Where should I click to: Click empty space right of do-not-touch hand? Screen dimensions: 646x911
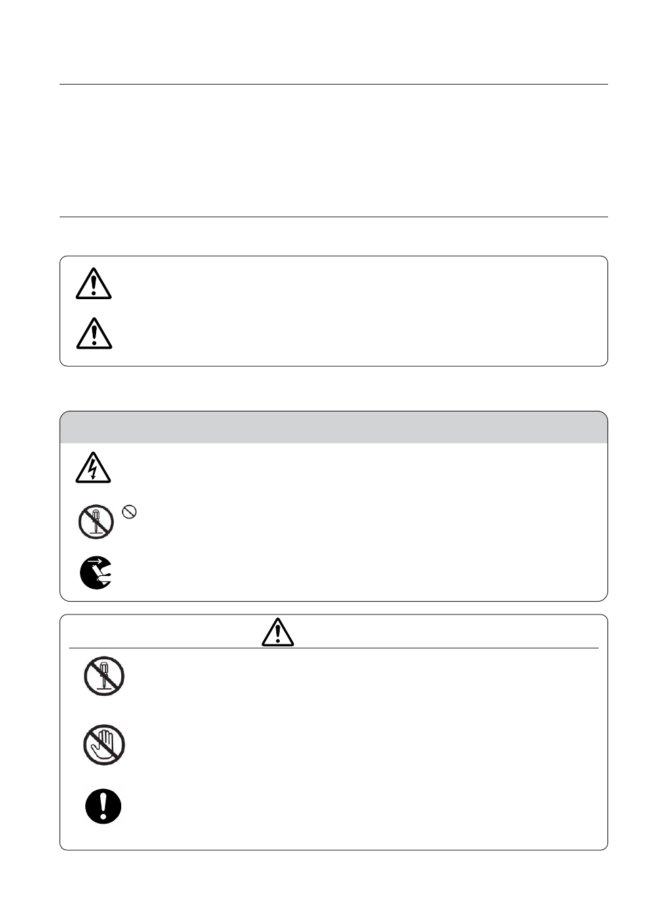[x=366, y=745]
